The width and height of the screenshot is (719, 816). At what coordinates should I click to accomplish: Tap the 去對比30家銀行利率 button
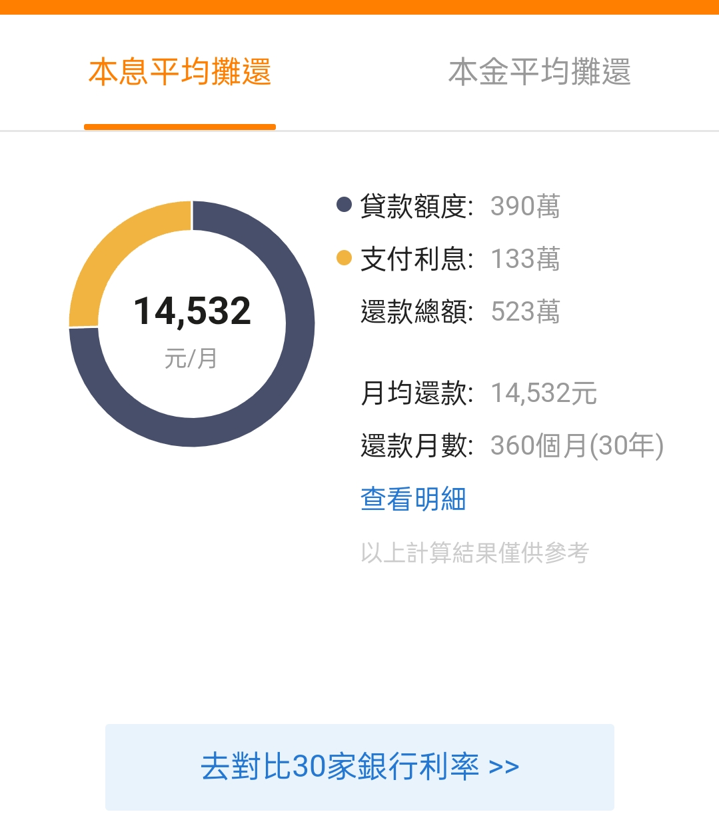coord(359,767)
